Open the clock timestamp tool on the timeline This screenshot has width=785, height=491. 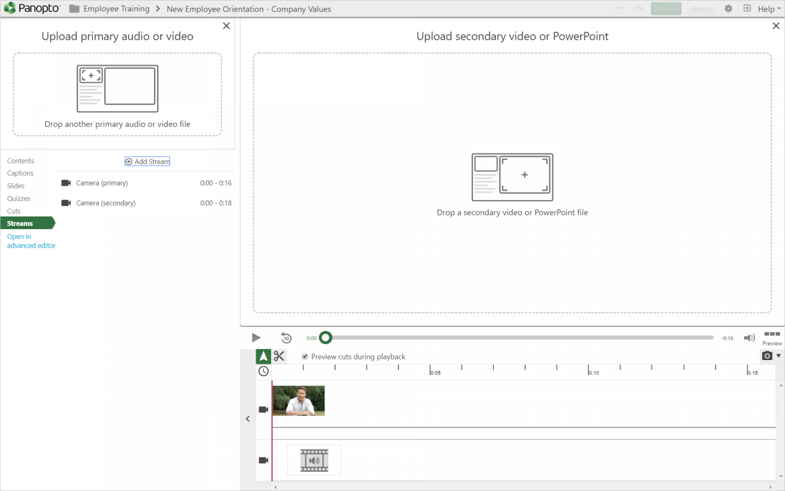263,371
